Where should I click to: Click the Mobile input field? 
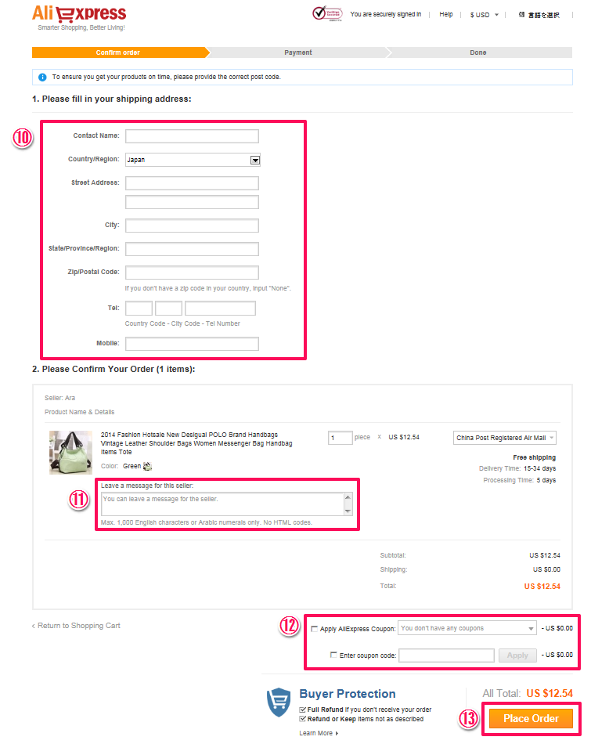coord(192,344)
